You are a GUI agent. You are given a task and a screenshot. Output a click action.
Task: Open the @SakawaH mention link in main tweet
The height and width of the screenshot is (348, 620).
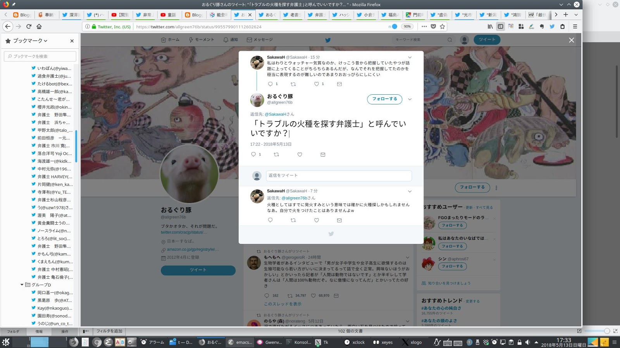275,114
